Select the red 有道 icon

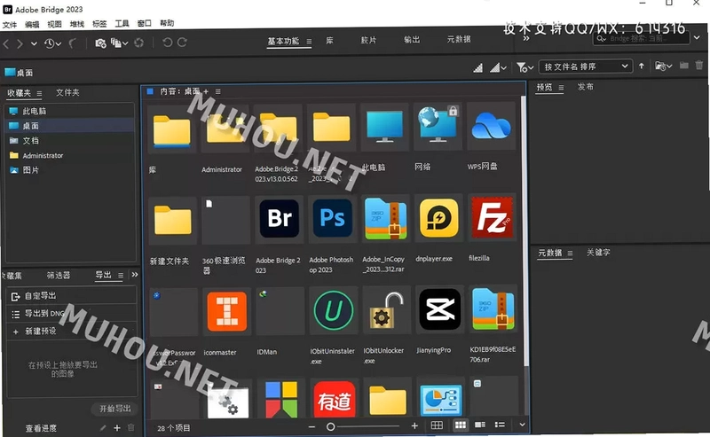coord(335,400)
